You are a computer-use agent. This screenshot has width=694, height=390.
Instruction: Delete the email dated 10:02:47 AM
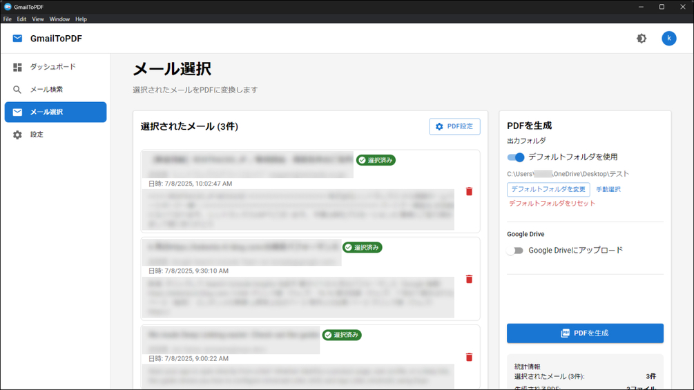469,191
